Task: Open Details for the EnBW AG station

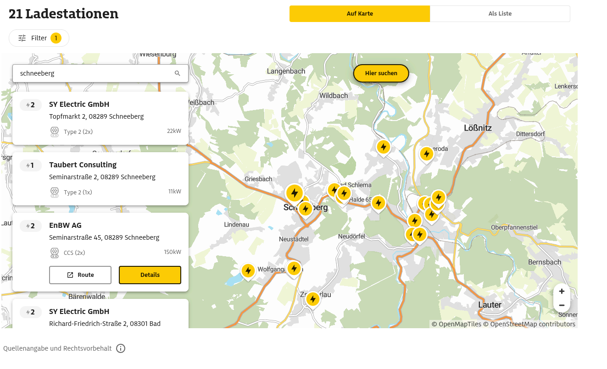Action: [150, 275]
